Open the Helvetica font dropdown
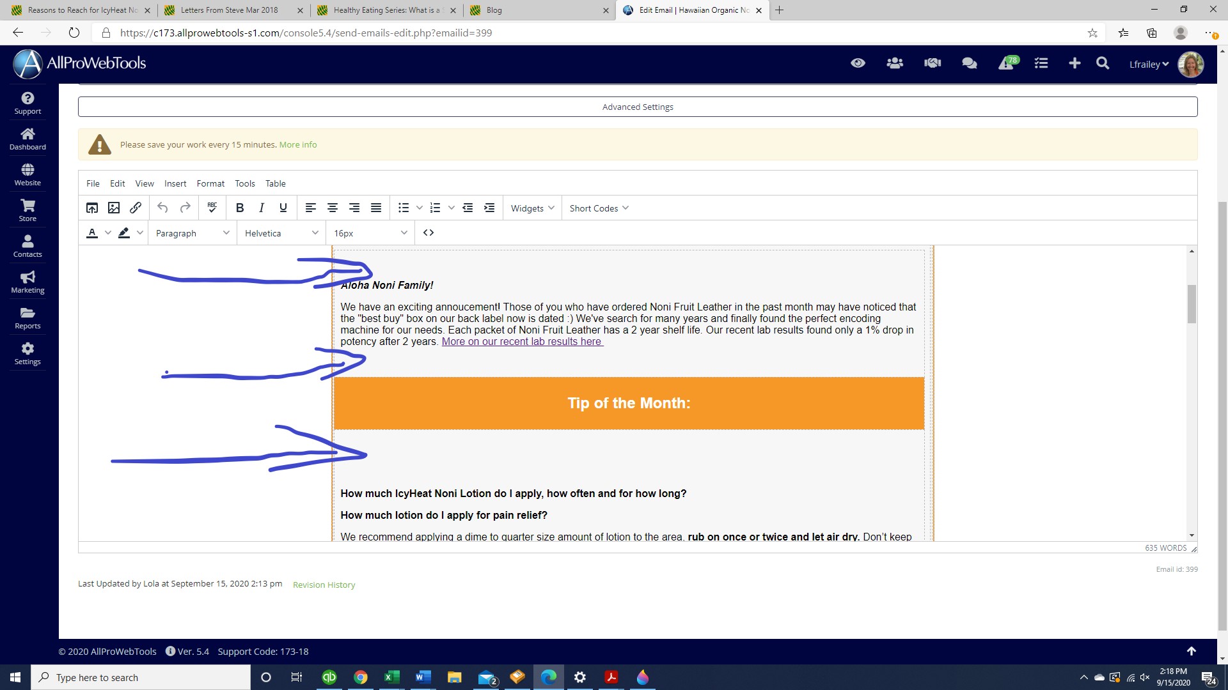Screen dimensions: 1228x690 tap(281, 233)
